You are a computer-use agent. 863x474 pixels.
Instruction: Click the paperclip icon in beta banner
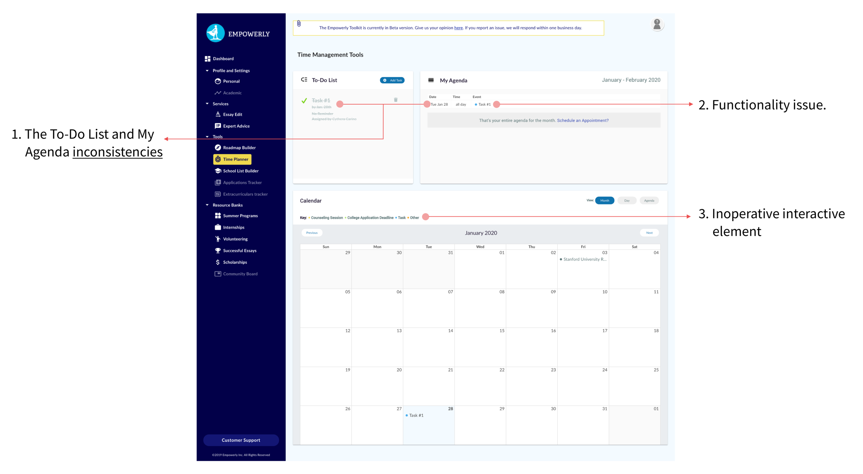click(299, 23)
